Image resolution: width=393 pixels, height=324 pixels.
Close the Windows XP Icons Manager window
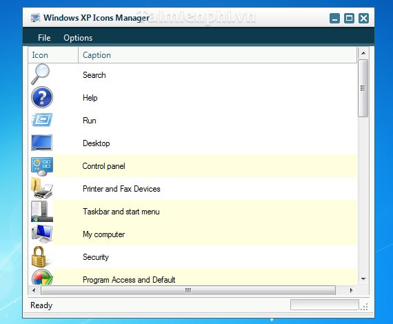click(363, 19)
